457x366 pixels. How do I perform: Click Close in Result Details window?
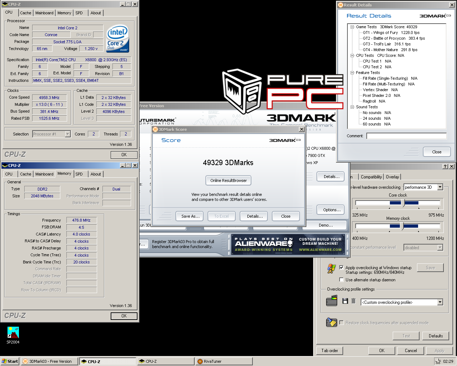(437, 152)
